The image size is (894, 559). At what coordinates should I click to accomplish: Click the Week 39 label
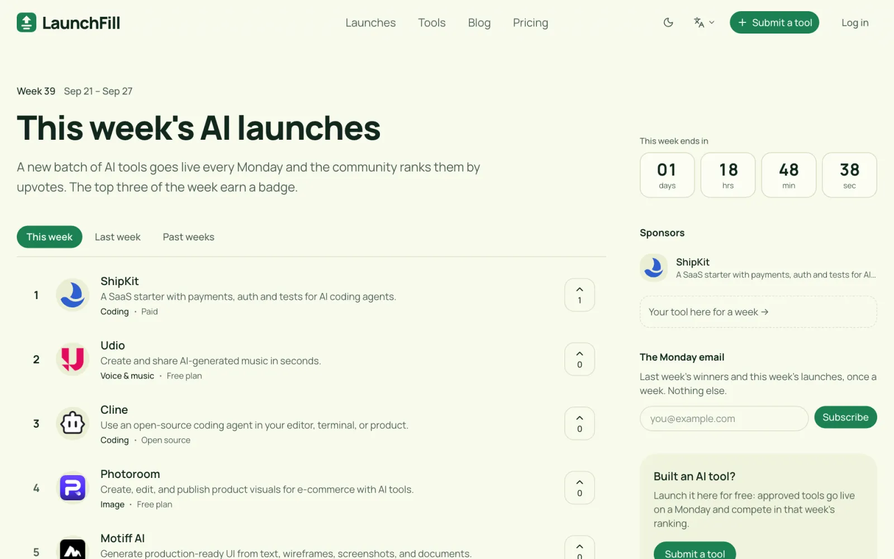36,91
